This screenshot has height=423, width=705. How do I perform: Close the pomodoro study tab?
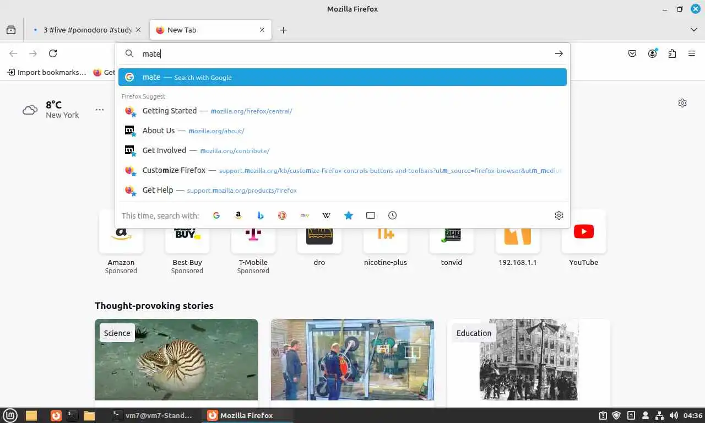[x=138, y=30]
